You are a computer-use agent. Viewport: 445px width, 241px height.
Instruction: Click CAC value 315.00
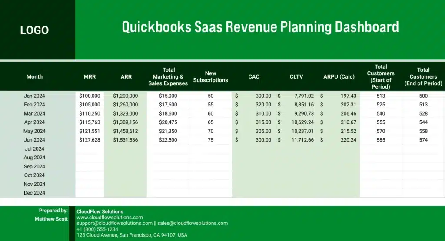pos(263,122)
